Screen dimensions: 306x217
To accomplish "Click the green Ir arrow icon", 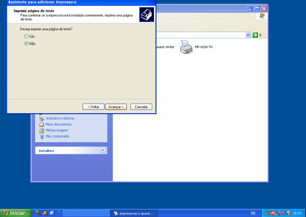I will (x=255, y=35).
